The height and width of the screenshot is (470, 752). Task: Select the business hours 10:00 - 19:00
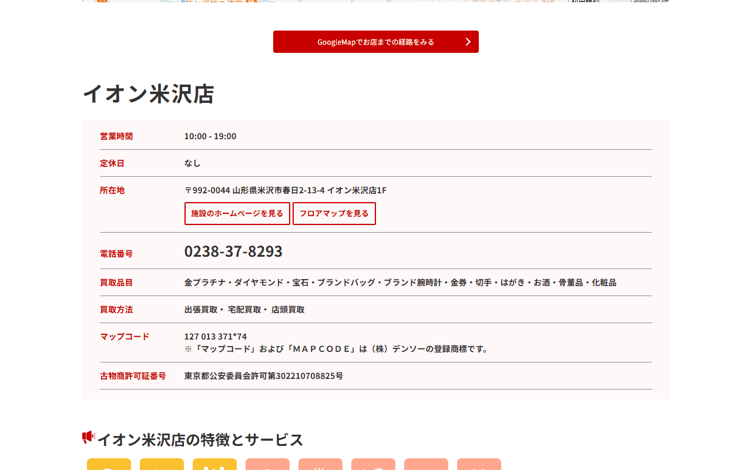[x=210, y=136]
